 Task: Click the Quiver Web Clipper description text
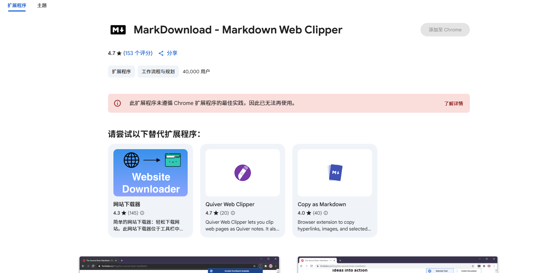(242, 225)
